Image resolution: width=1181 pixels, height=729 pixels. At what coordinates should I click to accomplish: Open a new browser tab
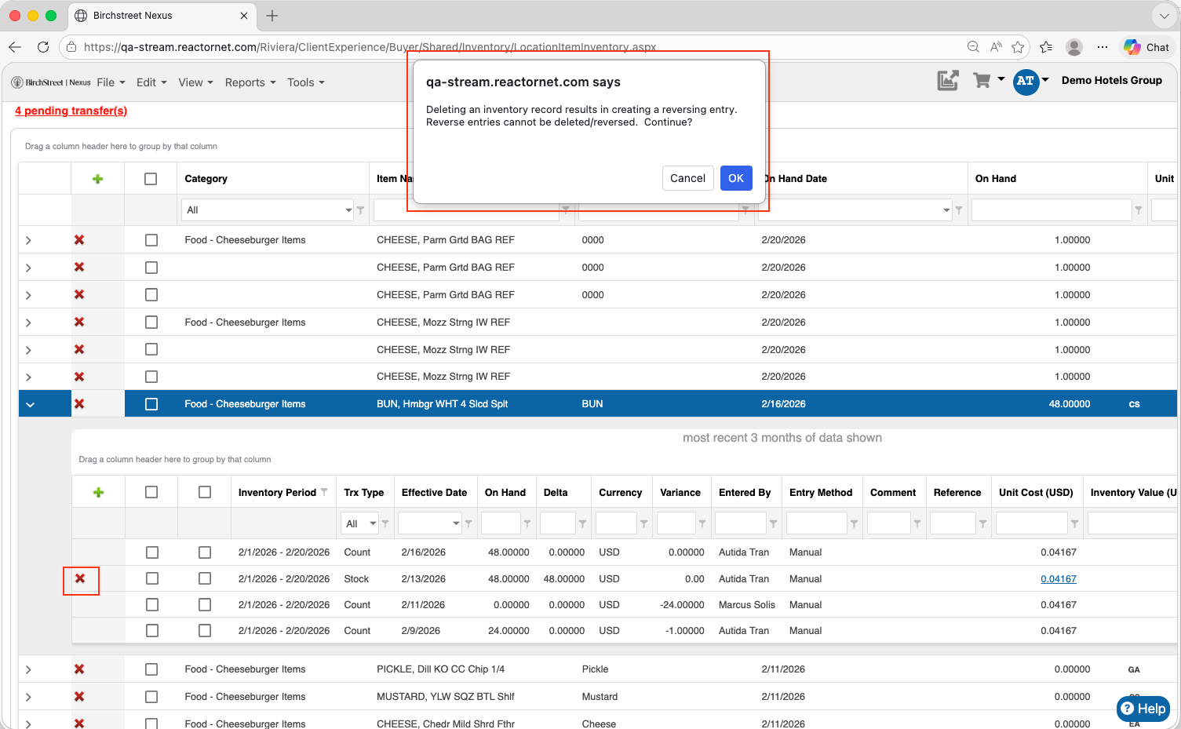point(272,16)
